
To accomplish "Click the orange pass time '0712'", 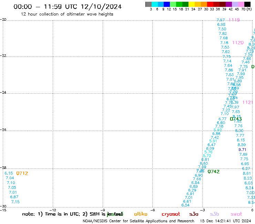I will tap(22, 173).
